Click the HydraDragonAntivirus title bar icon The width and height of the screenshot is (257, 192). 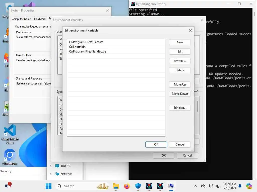[133, 4]
